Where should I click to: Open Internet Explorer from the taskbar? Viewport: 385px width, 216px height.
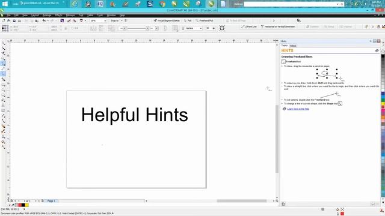(x=75, y=4)
